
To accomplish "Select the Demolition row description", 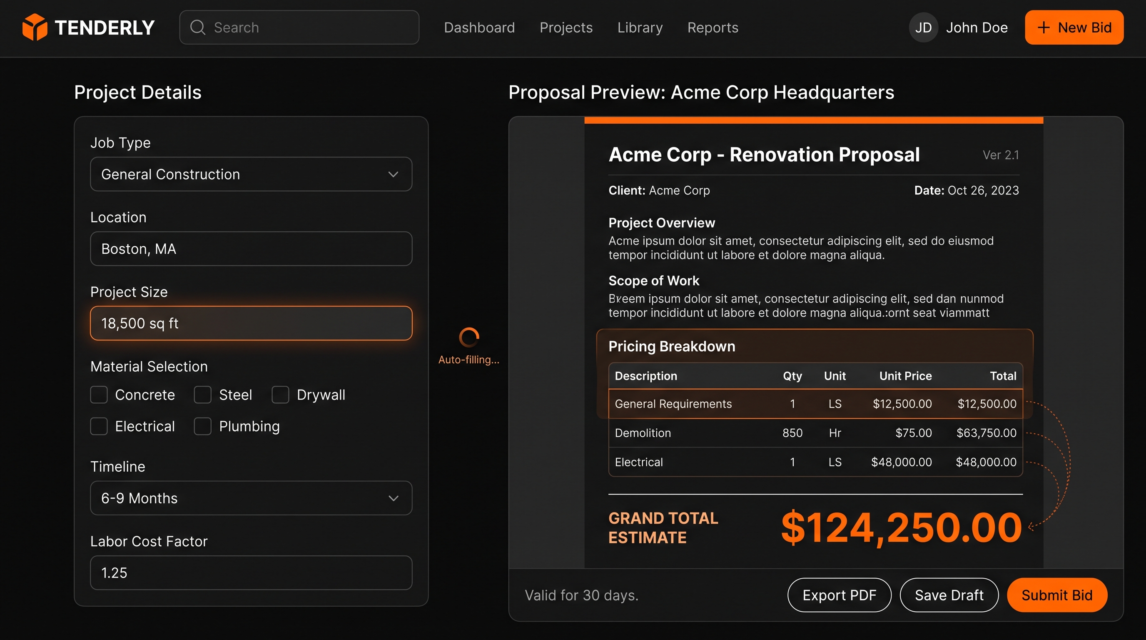I will click(x=643, y=432).
